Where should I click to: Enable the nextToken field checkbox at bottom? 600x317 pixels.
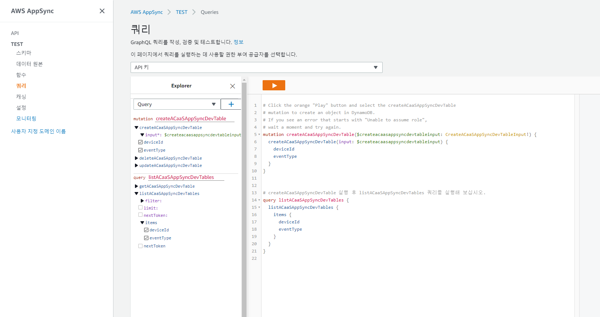pos(140,246)
